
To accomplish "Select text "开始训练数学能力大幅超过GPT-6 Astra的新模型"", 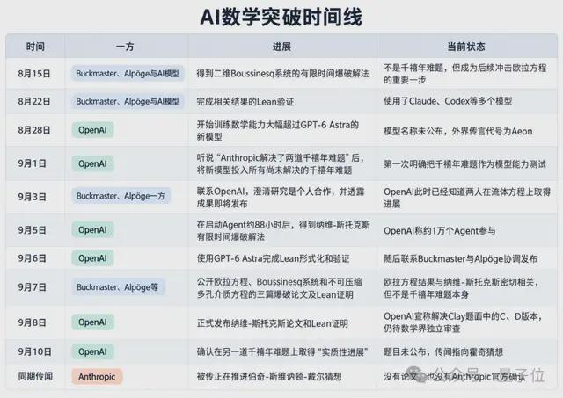I will (x=278, y=131).
